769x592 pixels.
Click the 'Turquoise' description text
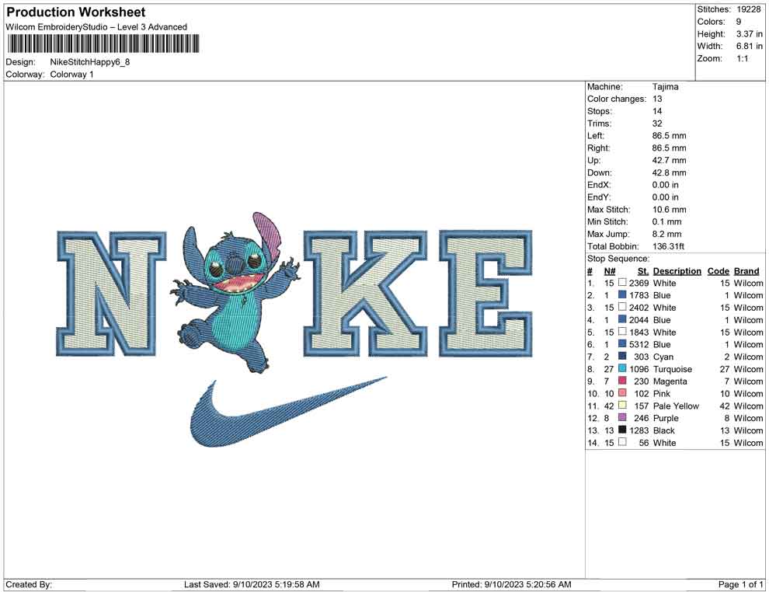pos(673,369)
